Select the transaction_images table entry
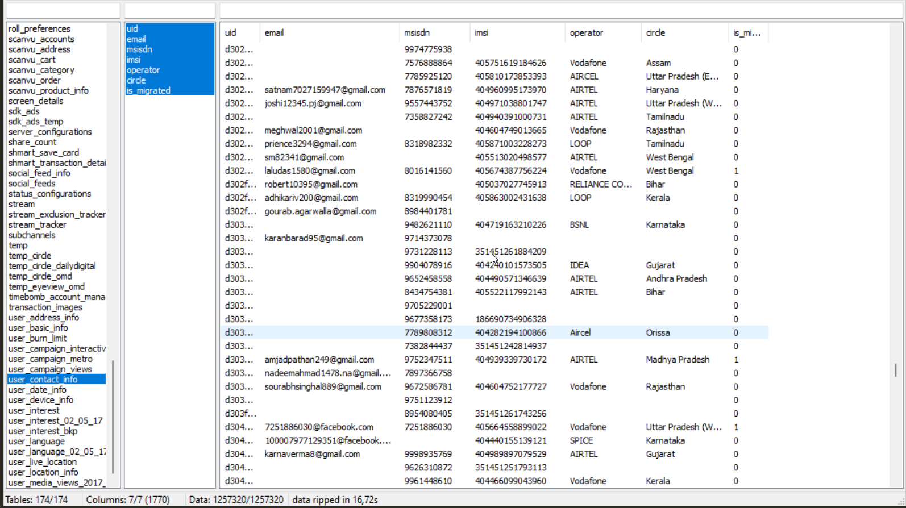The width and height of the screenshot is (906, 508). click(x=45, y=307)
